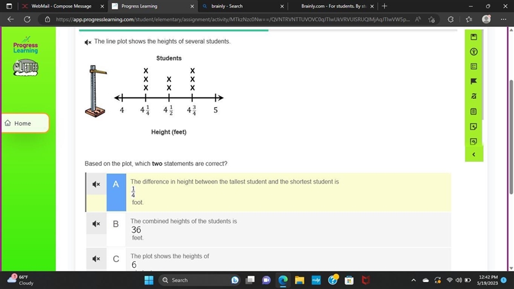
Task: Close the WebMail browser tab
Action: tap(102, 6)
